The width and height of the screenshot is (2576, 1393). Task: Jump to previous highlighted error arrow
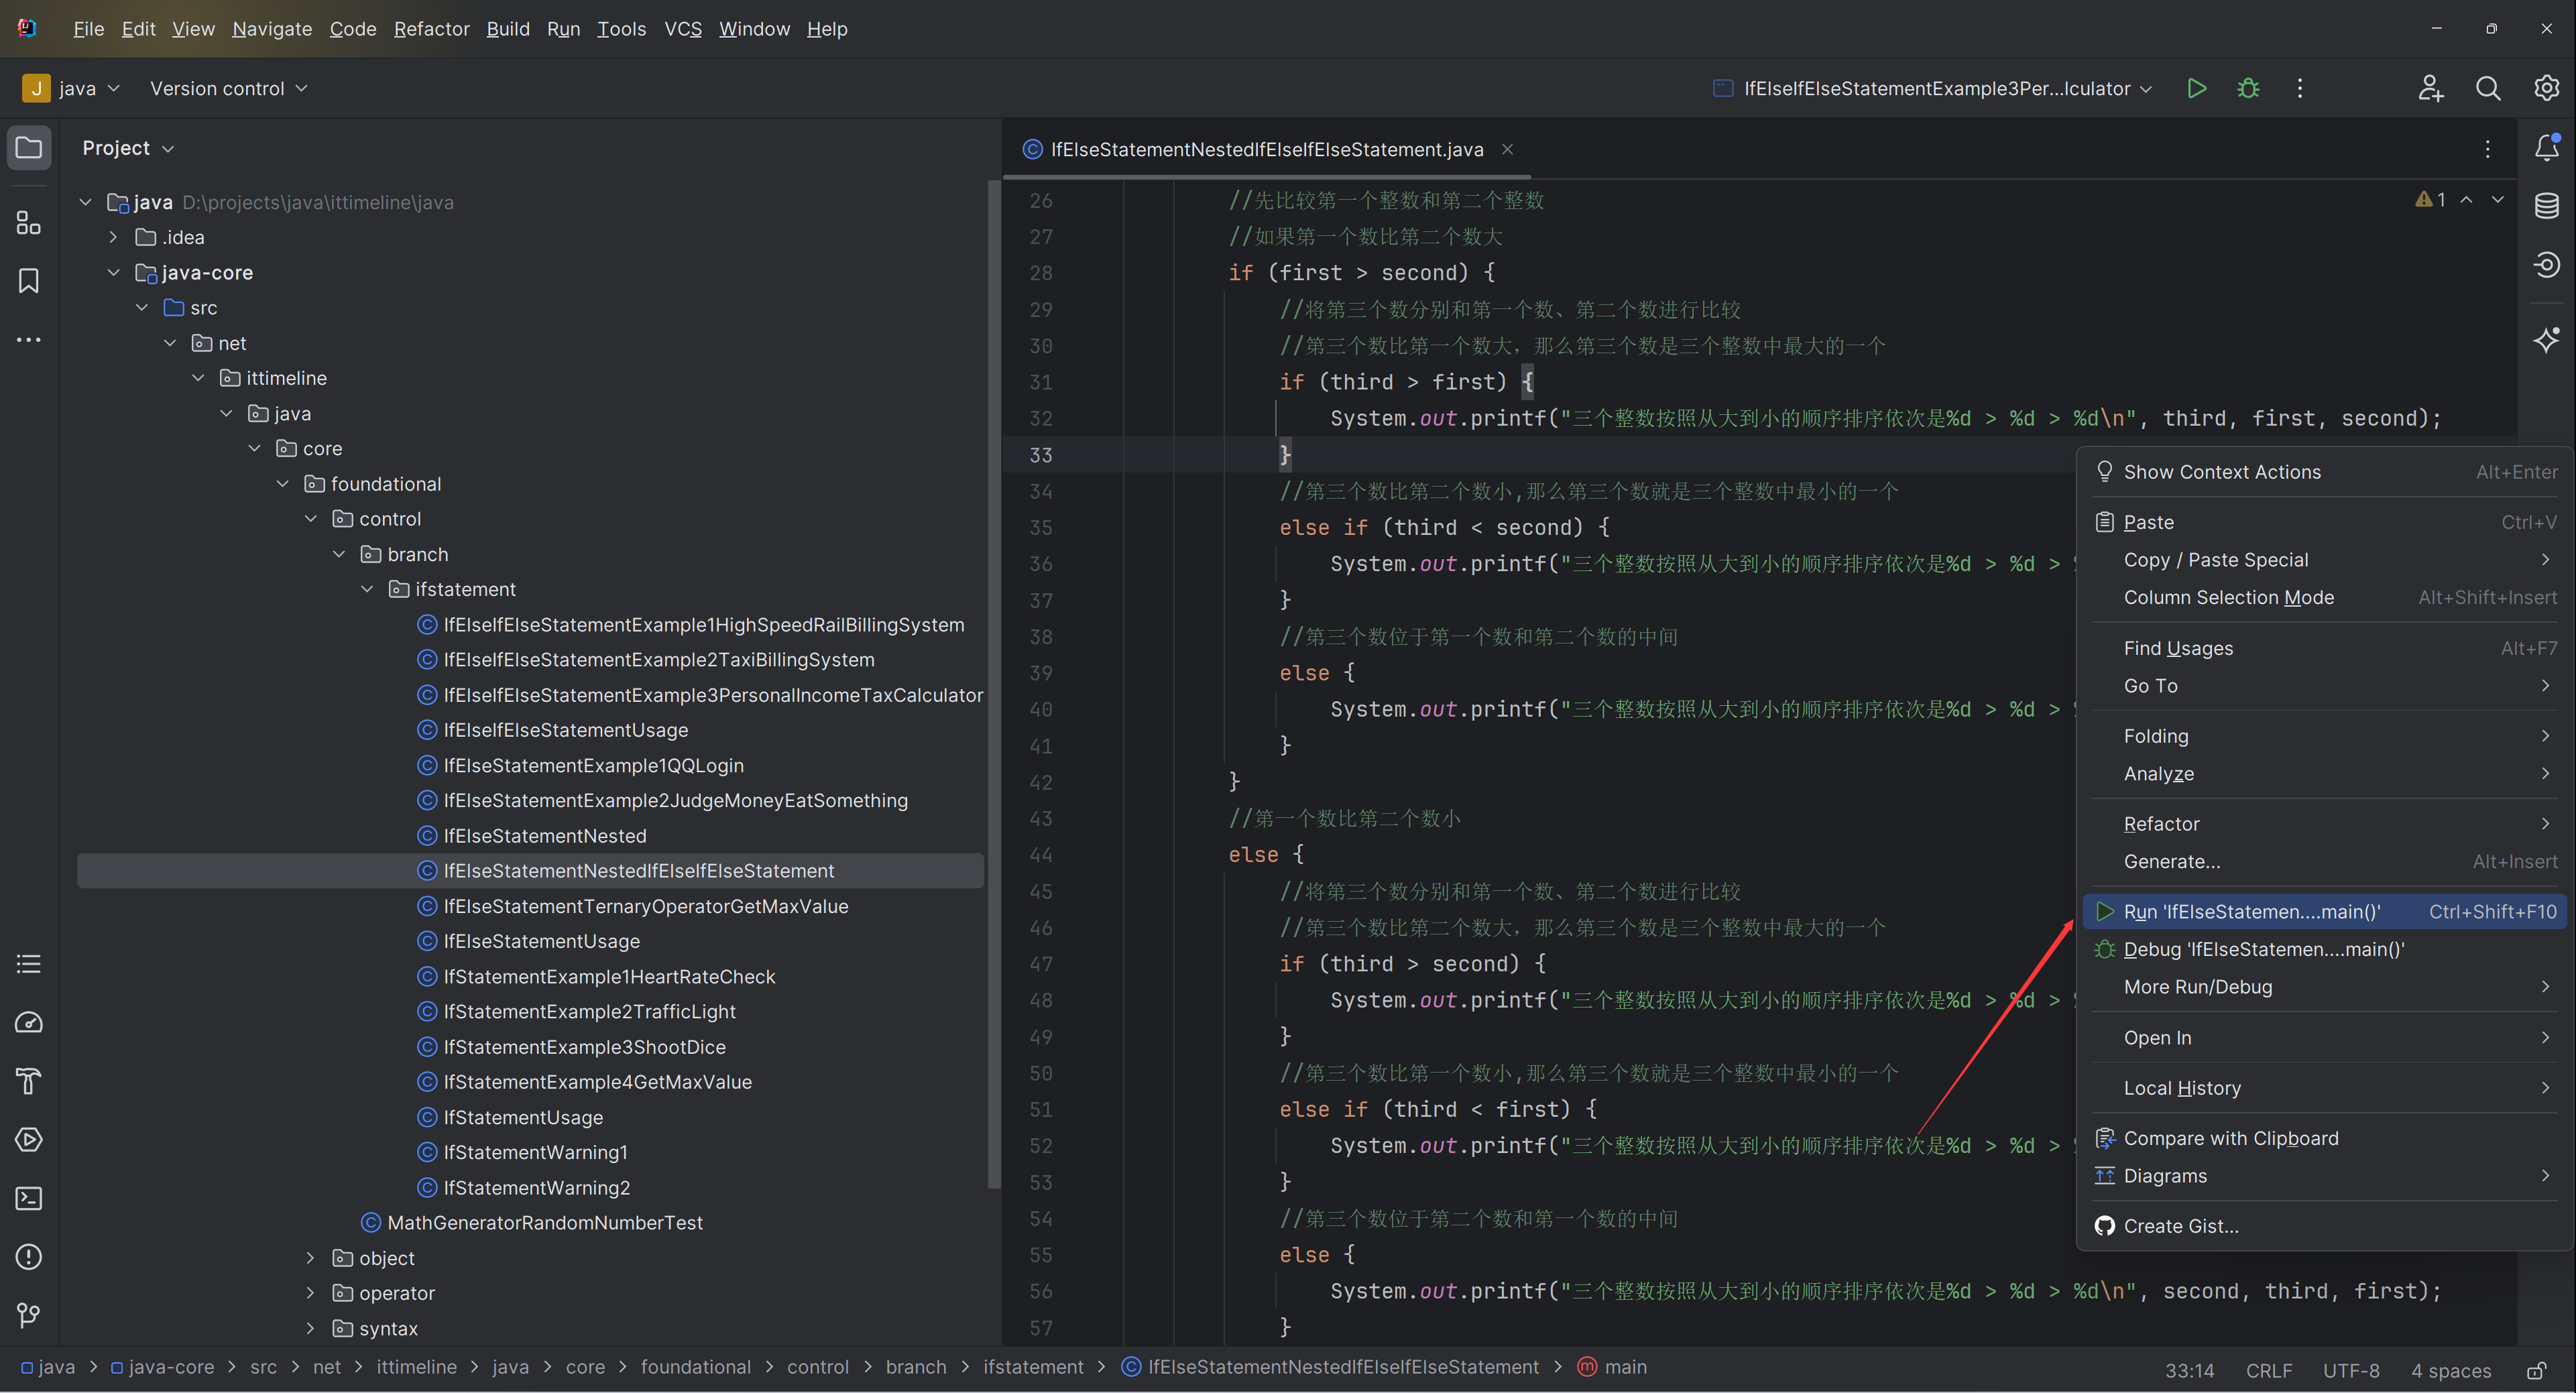click(2467, 200)
